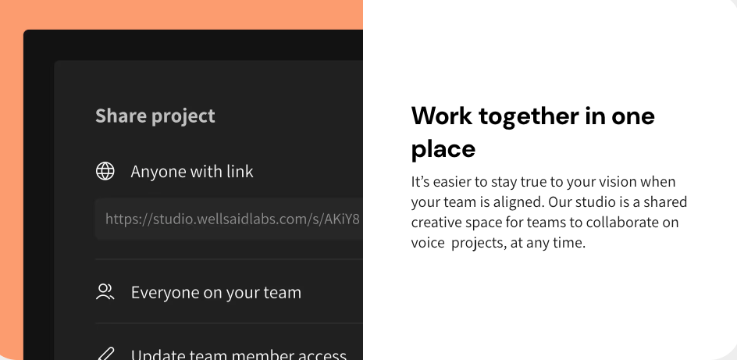Image resolution: width=737 pixels, height=360 pixels.
Task: Click the paragraph starting with It's easier
Action: (x=549, y=212)
